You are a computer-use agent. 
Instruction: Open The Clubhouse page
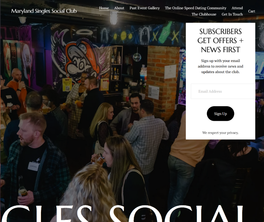204,14
